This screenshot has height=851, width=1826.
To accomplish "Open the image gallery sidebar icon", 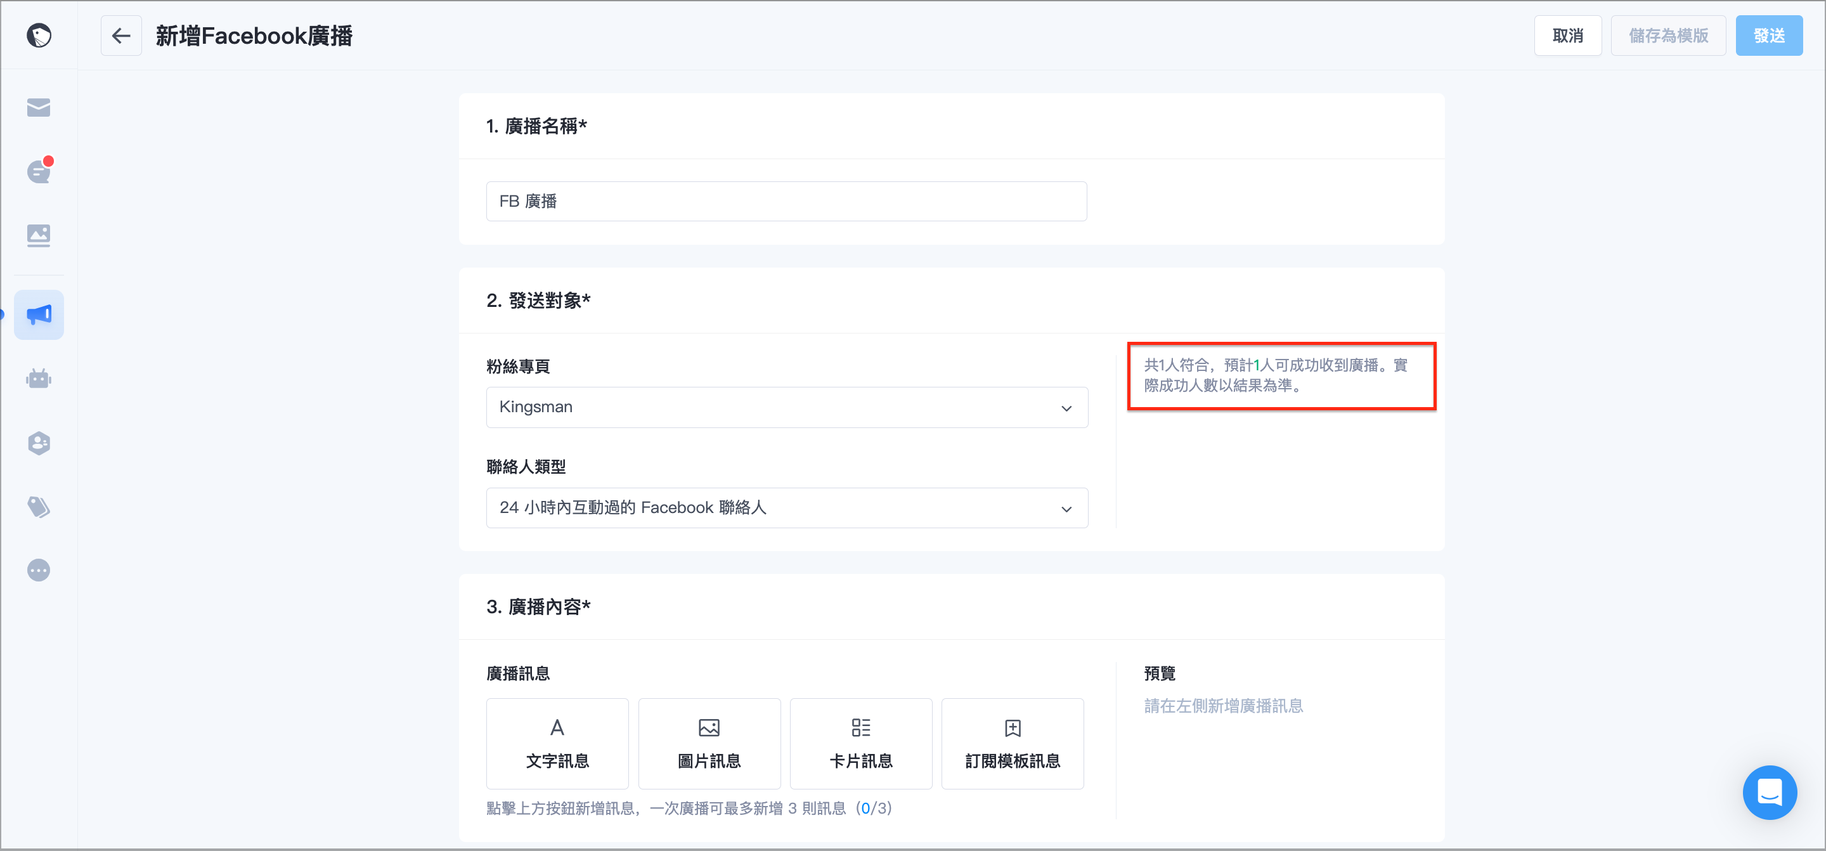I will point(39,235).
